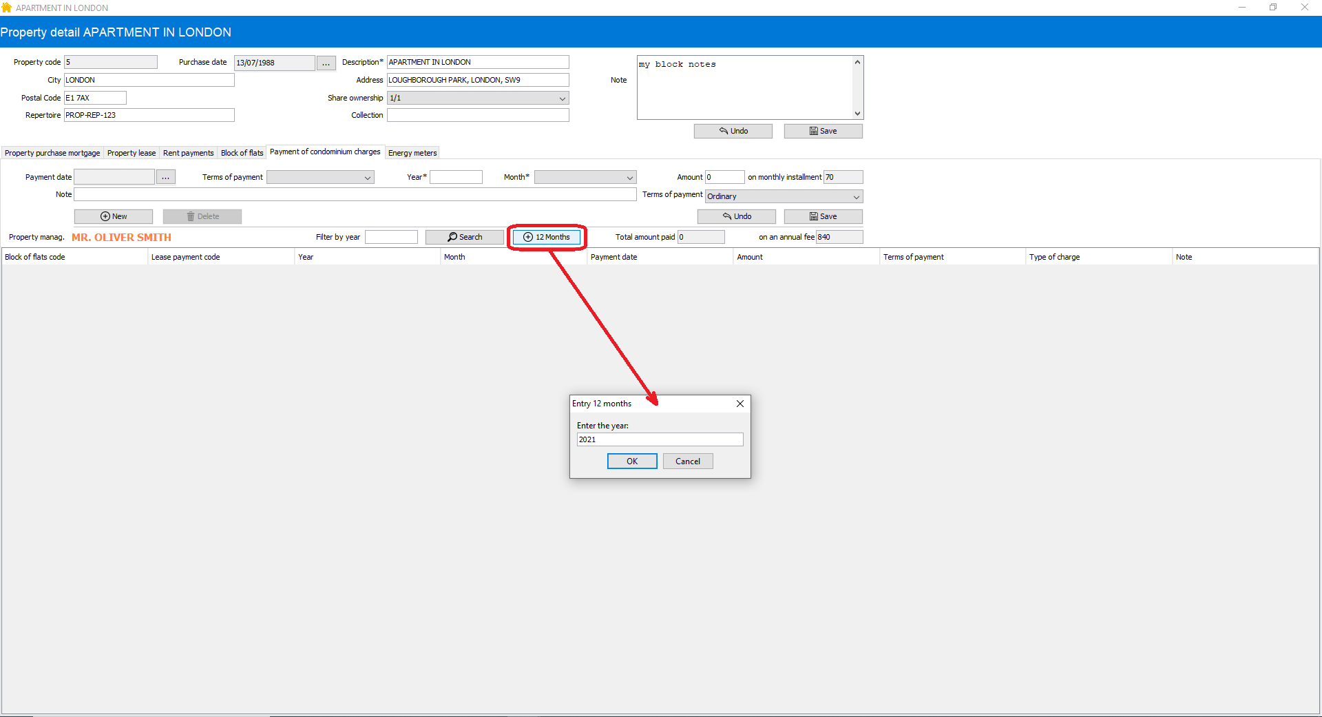Screen dimensions: 1322x717
Task: Open Payment date picker ellipsis button
Action: pyautogui.click(x=165, y=177)
